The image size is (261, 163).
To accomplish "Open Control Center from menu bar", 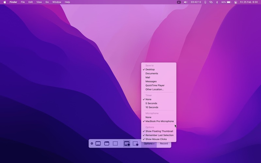I will pos(236,2).
